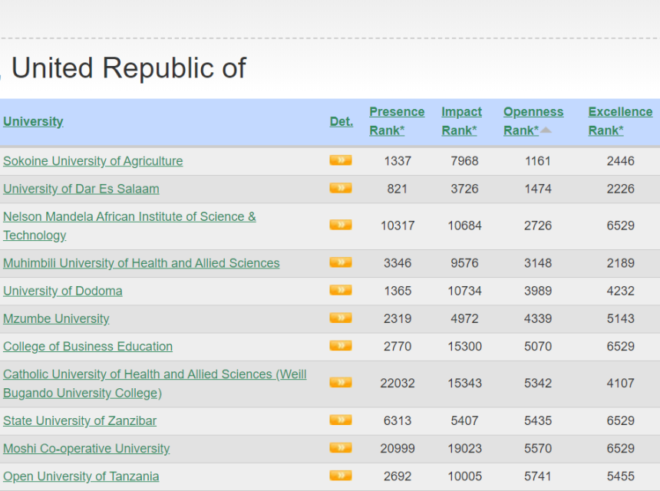Open details for Muhimbili University

pos(340,262)
